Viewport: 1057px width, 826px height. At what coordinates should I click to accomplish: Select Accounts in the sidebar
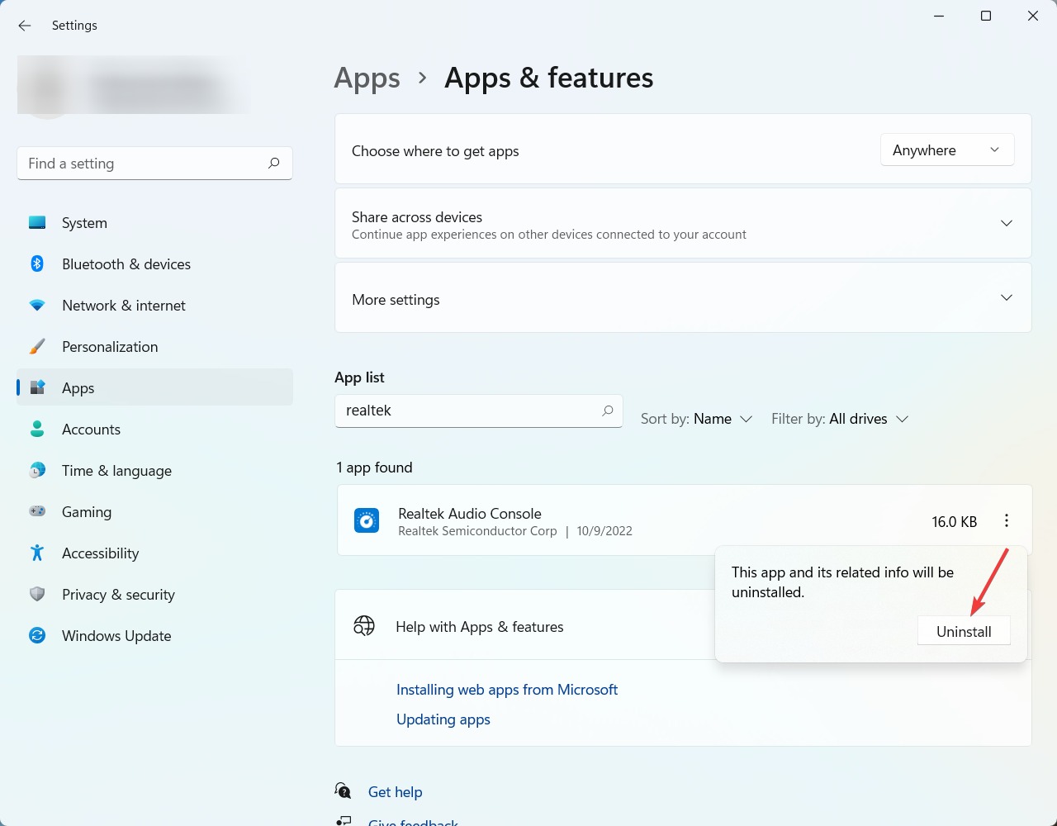pos(91,430)
